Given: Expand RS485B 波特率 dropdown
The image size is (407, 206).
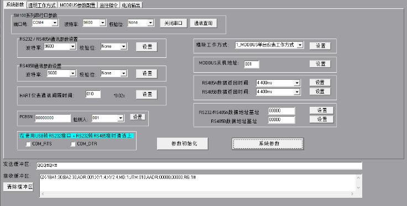Looking at the screenshot, I should pyautogui.click(x=72, y=73).
